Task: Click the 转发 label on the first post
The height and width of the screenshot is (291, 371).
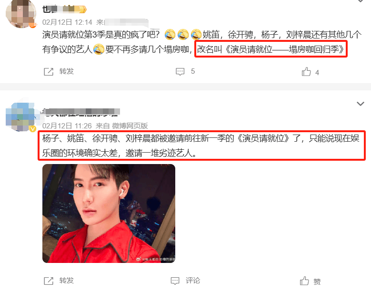Action: (x=67, y=71)
